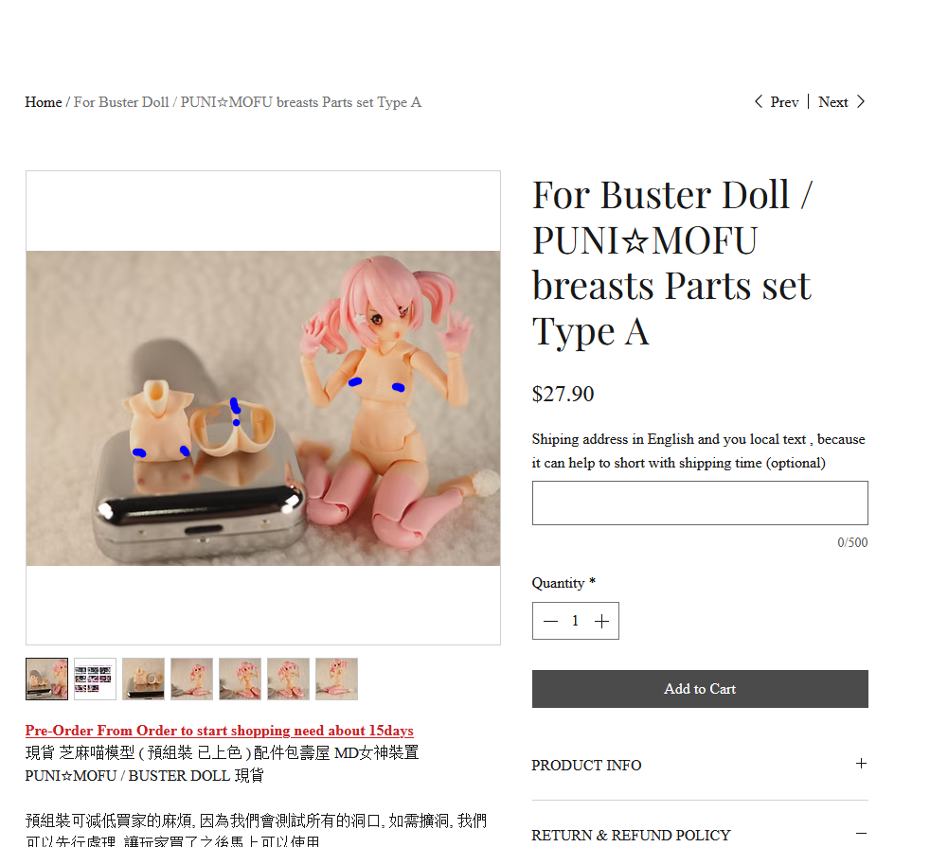
Task: Collapse the RETURN & REFUND POLICY section
Action: [x=700, y=835]
